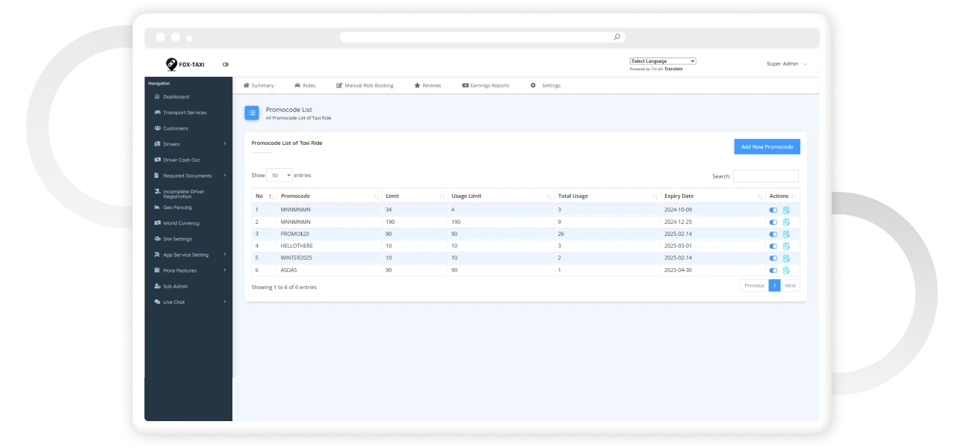Toggle the PROMO$20 status switch

(x=773, y=234)
